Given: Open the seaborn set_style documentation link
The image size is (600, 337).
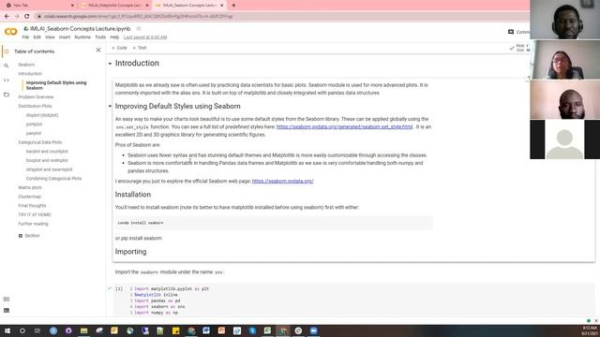Looking at the screenshot, I should point(344,127).
